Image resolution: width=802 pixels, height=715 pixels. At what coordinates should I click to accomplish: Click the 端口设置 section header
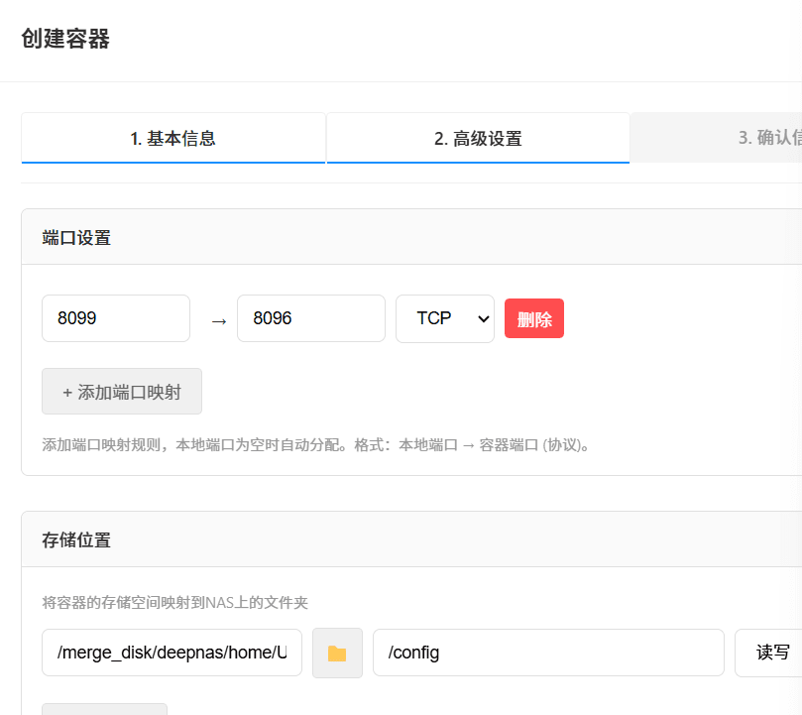(x=77, y=237)
